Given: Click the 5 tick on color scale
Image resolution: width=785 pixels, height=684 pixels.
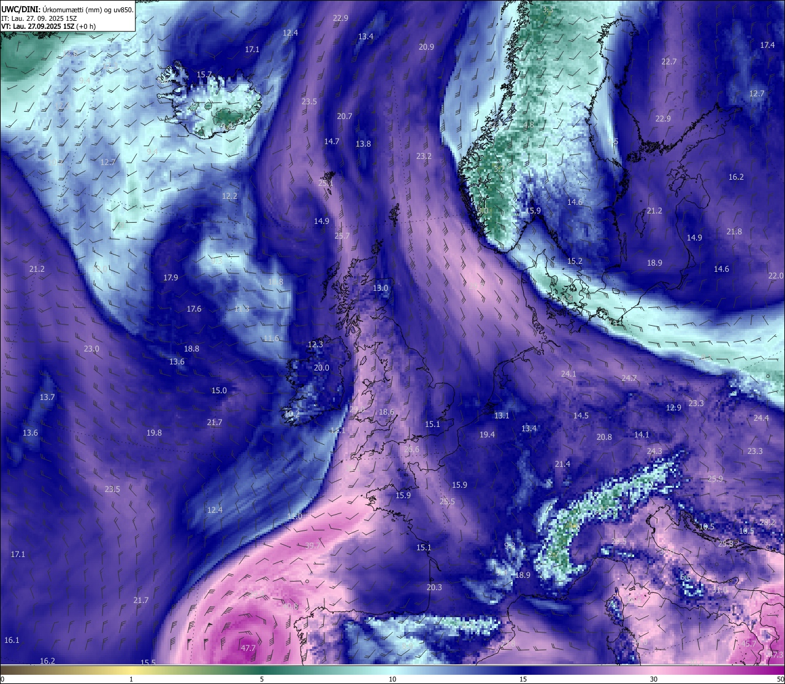Looking at the screenshot, I should [x=262, y=679].
